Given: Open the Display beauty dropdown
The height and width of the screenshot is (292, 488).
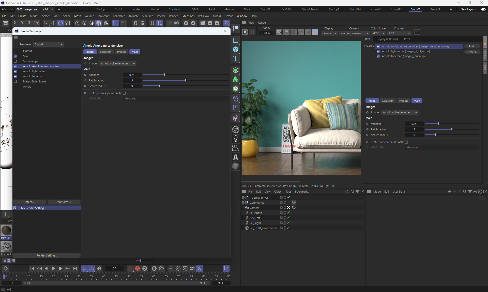Looking at the screenshot, I should (x=329, y=33).
